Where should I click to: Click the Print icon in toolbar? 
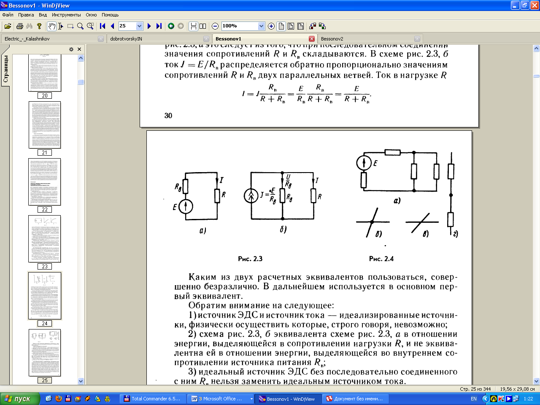pos(19,26)
